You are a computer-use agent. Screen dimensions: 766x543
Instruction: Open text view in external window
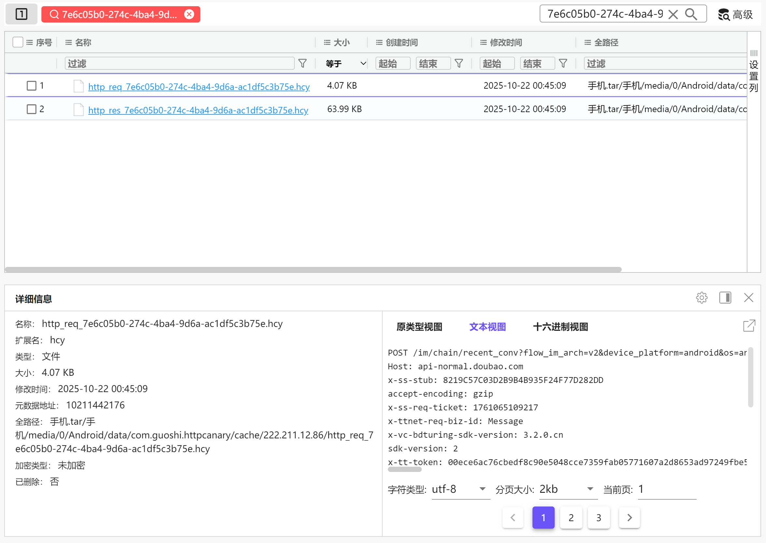(749, 325)
